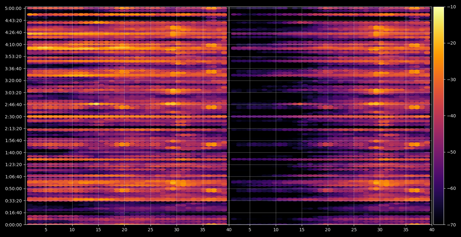
Task: Click the 0:00:00 origin time label
Action: [13, 225]
